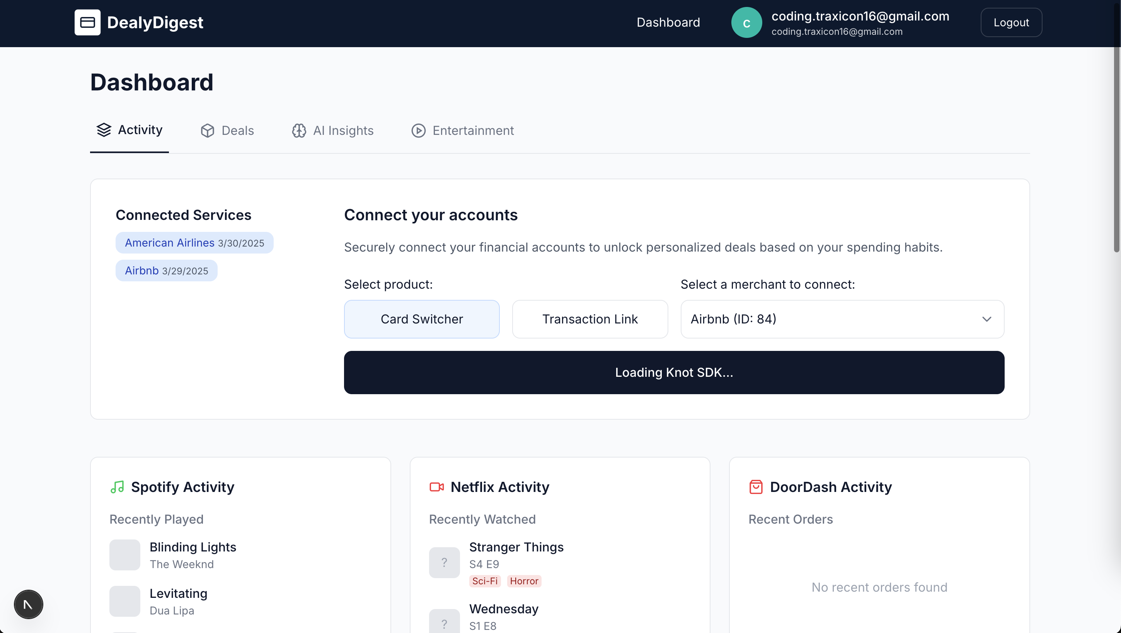Click the AI Insights brain icon

(x=299, y=131)
